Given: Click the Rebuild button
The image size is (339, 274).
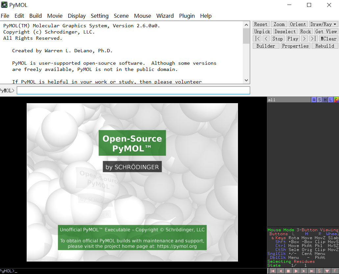Looking at the screenshot, I should point(325,46).
